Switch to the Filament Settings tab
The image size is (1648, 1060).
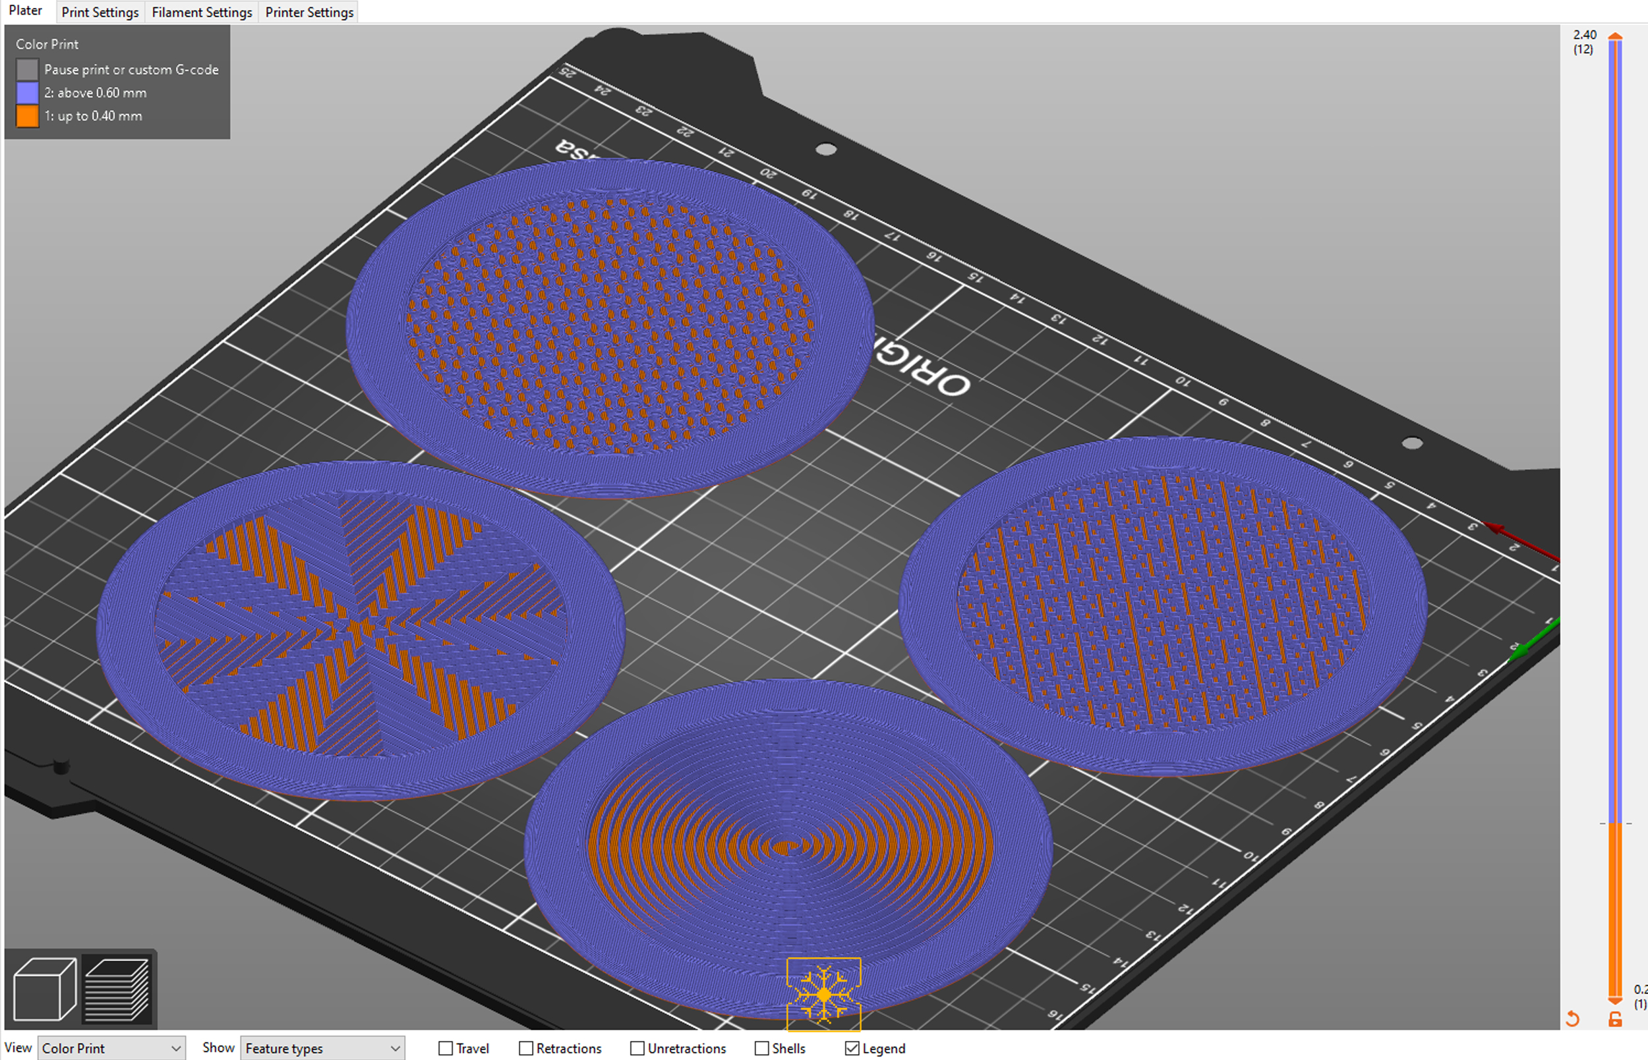pyautogui.click(x=202, y=13)
